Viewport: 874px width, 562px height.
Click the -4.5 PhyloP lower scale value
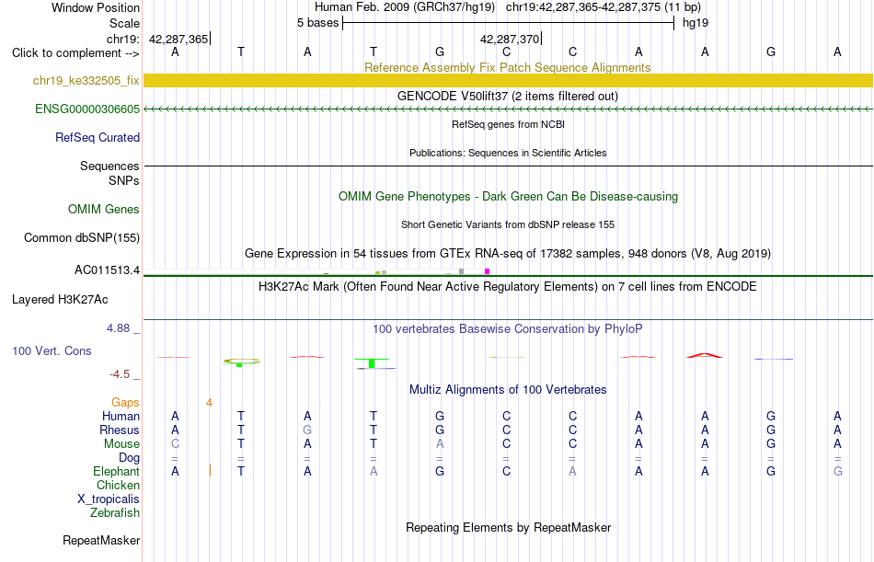coord(120,374)
